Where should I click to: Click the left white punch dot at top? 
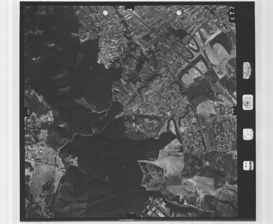point(105,13)
